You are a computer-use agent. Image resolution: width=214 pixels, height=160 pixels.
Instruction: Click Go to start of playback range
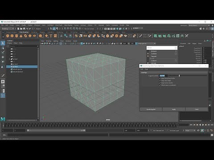click(x=191, y=125)
